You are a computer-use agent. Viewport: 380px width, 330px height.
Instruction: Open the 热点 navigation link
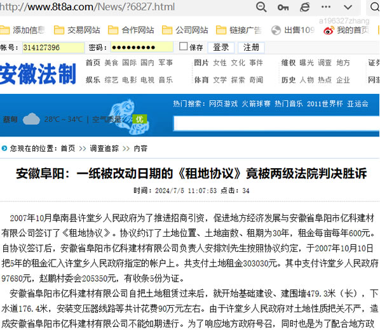[325, 80]
